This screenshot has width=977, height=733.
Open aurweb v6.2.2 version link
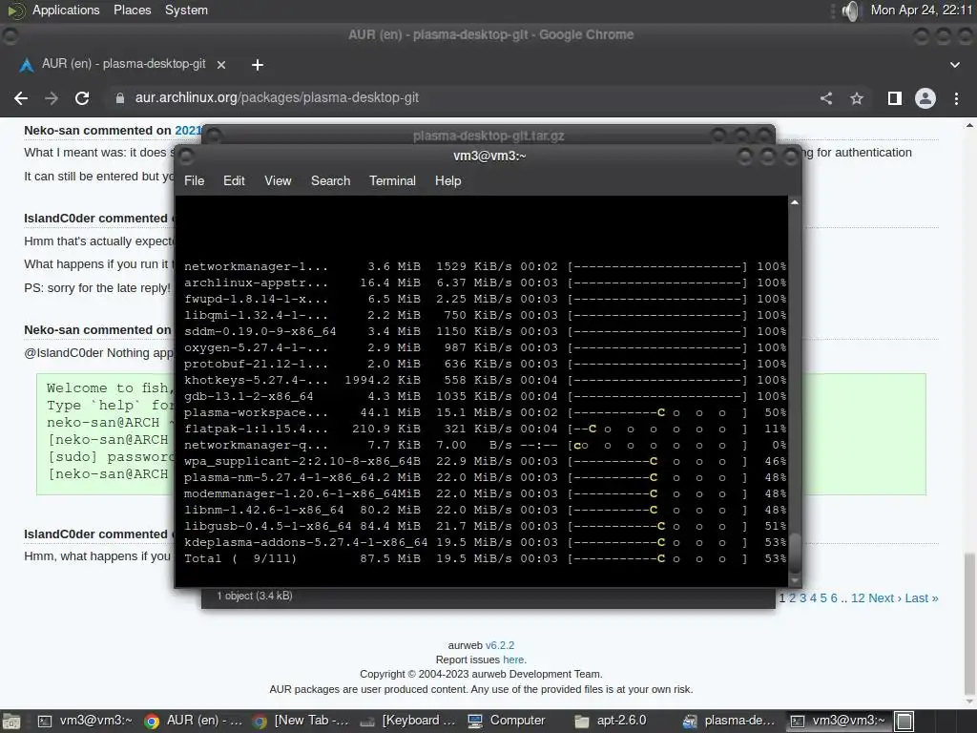point(500,646)
